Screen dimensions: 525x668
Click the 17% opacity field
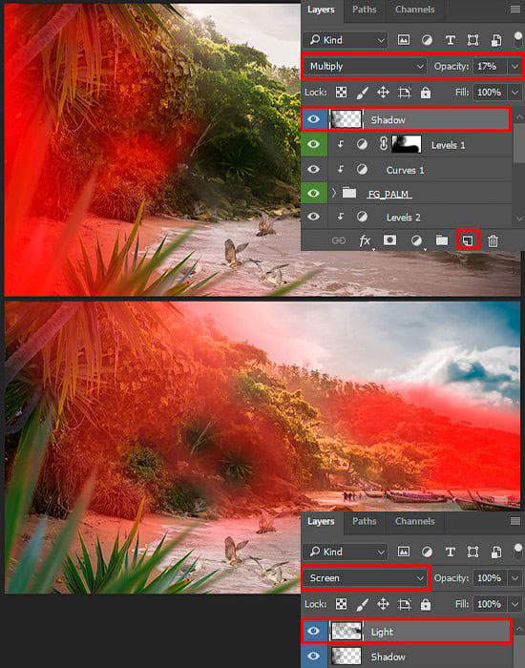[491, 67]
